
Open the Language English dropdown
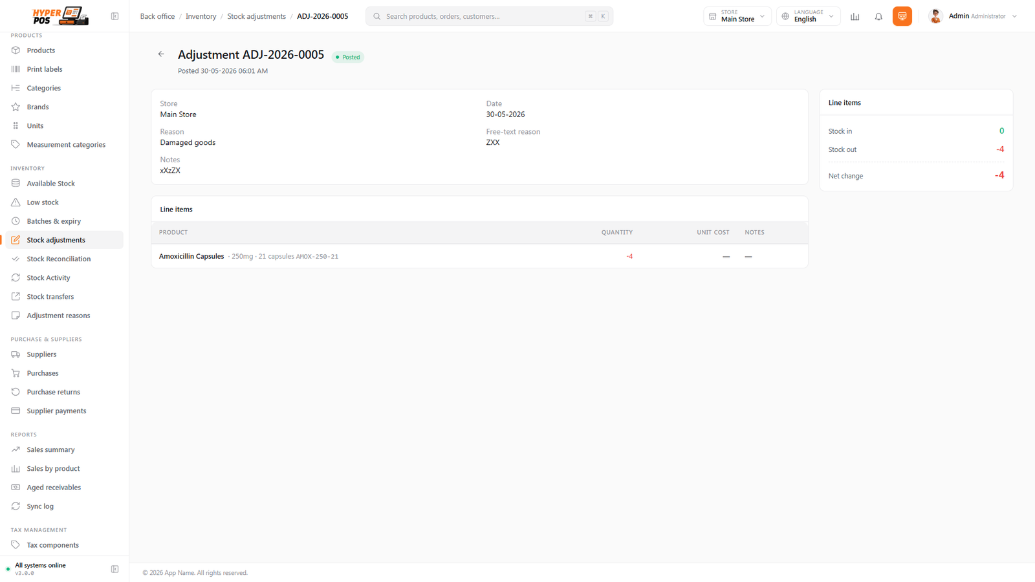809,16
